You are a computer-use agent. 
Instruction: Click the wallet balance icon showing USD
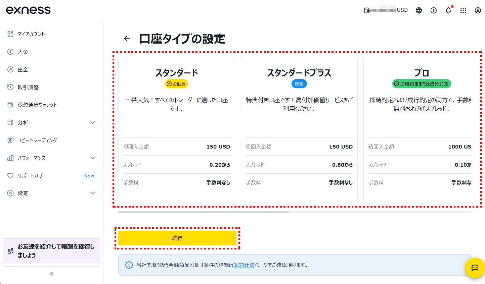366,10
